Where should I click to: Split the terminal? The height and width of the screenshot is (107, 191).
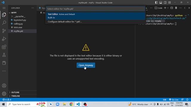click(x=172, y=8)
